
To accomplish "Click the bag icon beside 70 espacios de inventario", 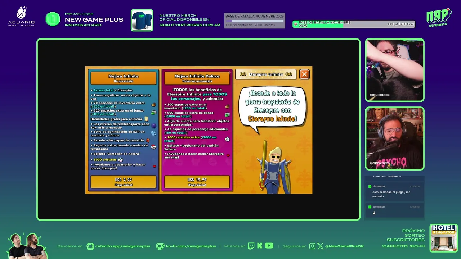I will [x=153, y=105].
